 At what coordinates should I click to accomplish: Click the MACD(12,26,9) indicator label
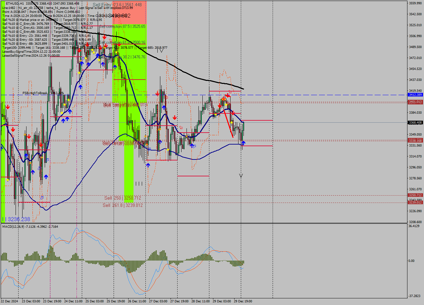[30, 226]
